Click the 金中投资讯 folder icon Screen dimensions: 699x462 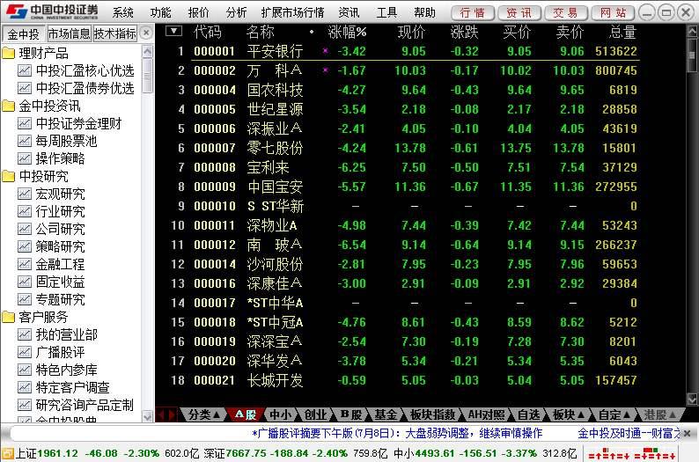click(x=9, y=106)
